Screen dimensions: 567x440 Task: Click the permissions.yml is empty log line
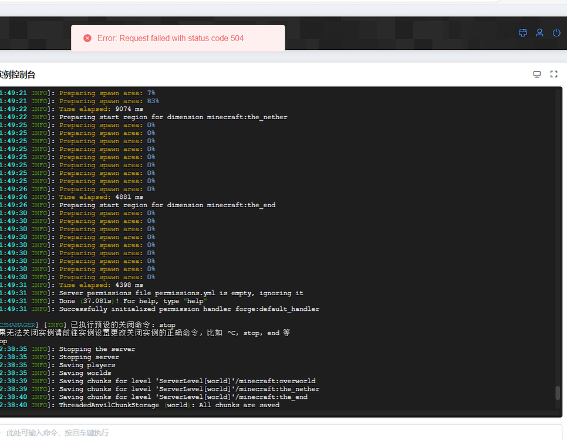(181, 293)
